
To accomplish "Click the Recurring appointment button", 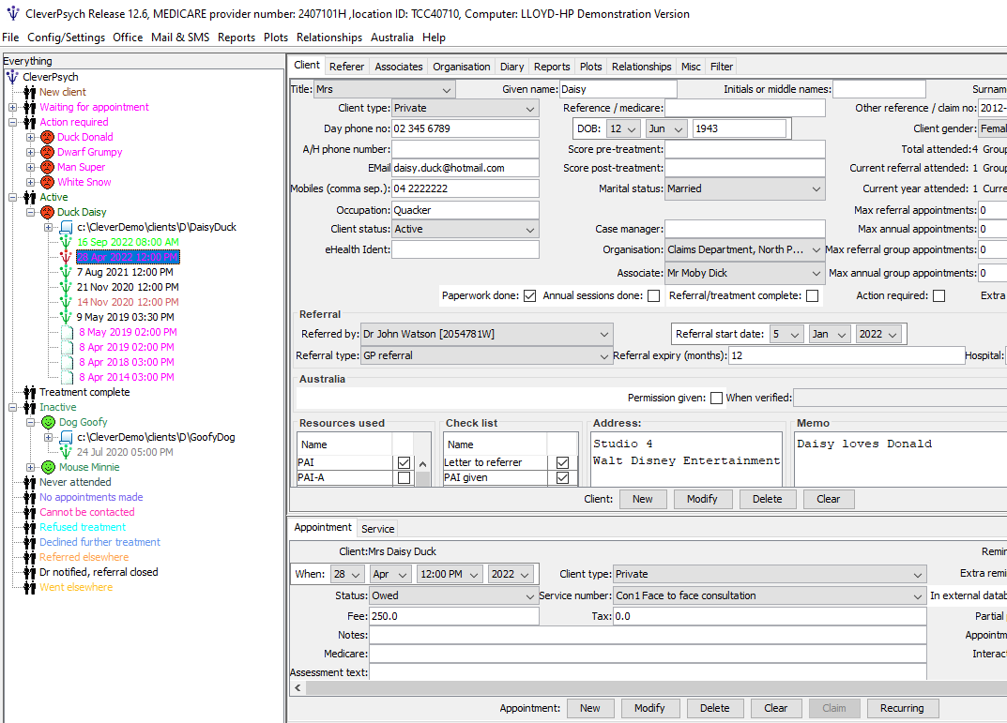I will click(902, 707).
